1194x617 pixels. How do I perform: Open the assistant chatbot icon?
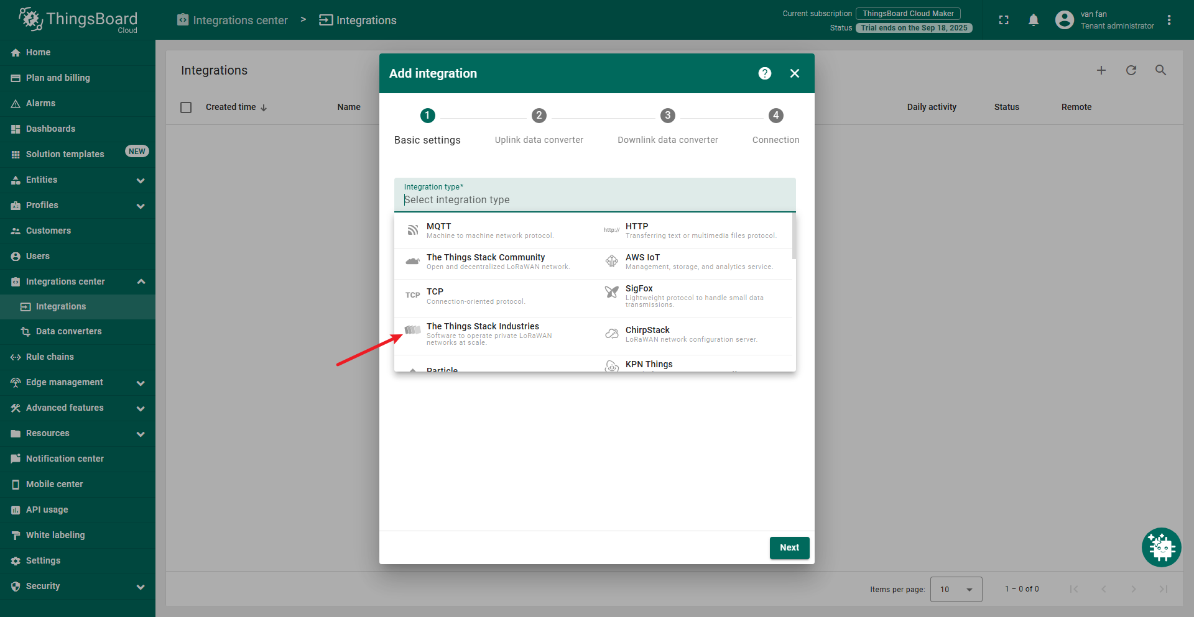coord(1161,547)
